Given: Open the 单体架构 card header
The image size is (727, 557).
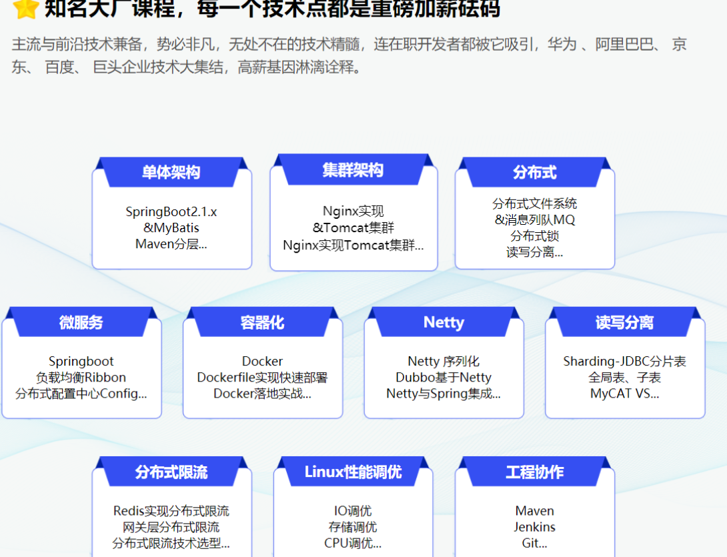Looking at the screenshot, I should tap(171, 172).
